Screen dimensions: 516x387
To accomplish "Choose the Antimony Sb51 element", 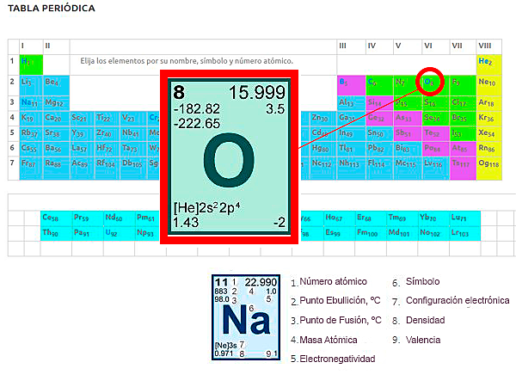I will pos(408,134).
